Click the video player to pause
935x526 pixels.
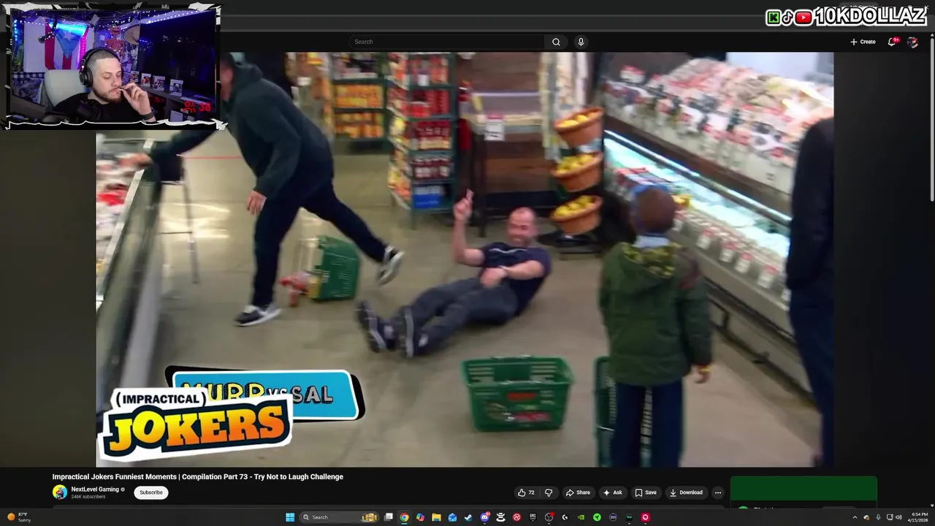(465, 259)
